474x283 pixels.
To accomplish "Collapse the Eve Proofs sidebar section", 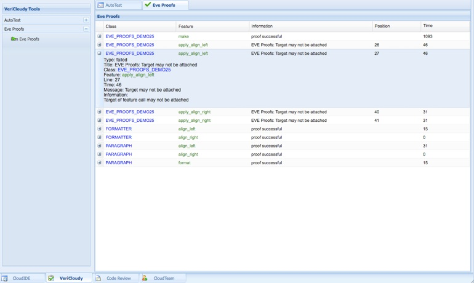I will coord(86,29).
